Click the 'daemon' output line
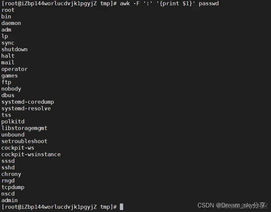The height and width of the screenshot is (212, 271). (11, 23)
